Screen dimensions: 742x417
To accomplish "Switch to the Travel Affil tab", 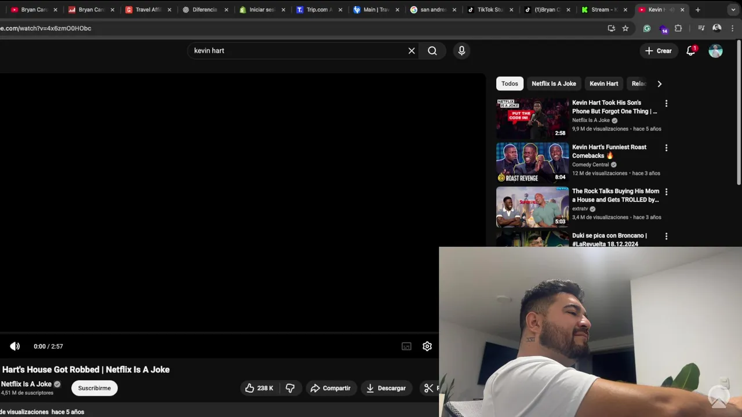I will tap(148, 10).
